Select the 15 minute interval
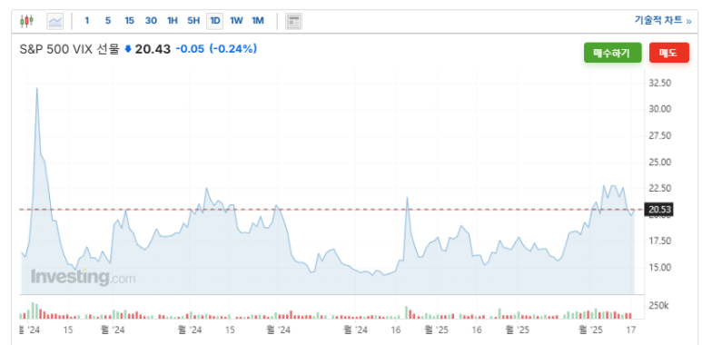This screenshot has height=345, width=702. (x=129, y=21)
